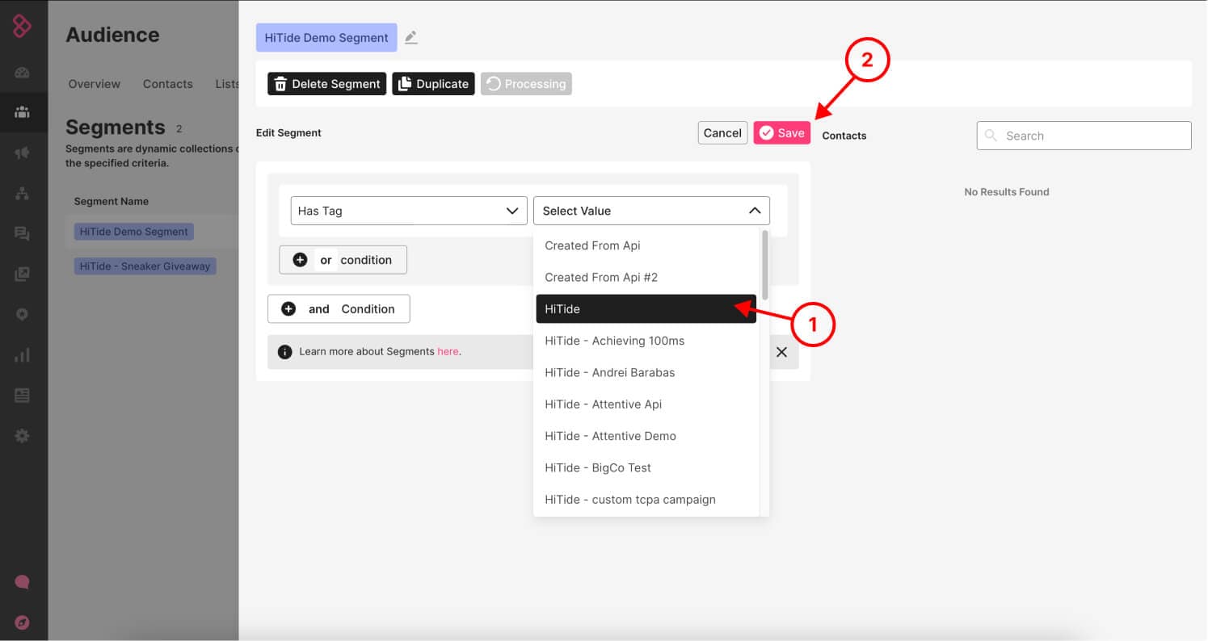Open the pink compass icon at sidebar bottom

[x=23, y=622]
